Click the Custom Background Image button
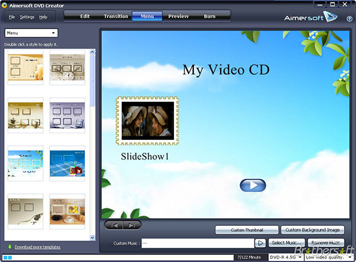Image resolution: width=356 pixels, height=262 pixels. [313, 230]
